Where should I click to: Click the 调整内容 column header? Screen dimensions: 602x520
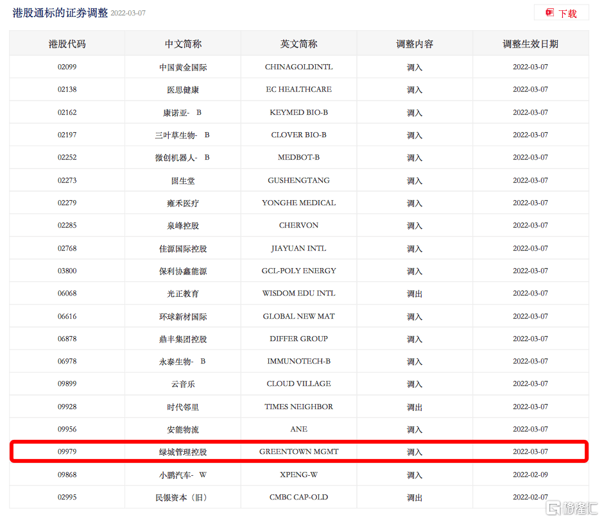[415, 44]
